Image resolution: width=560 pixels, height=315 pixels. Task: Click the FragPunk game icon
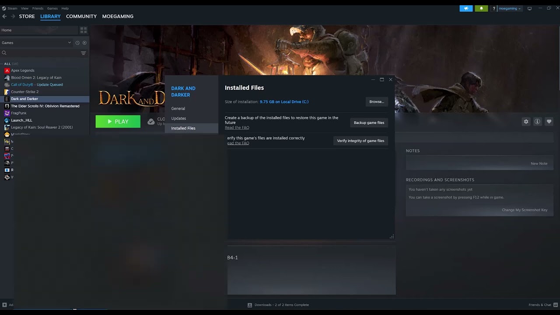[x=7, y=113]
